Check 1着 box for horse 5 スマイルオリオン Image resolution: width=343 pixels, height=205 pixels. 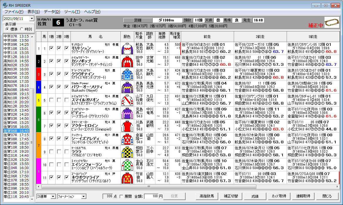coord(51,100)
